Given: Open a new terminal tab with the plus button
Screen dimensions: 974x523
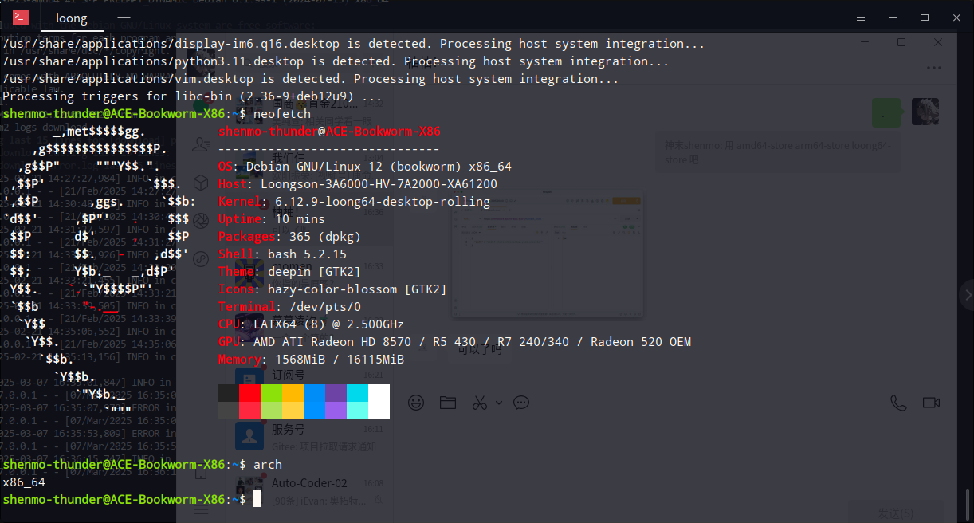Looking at the screenshot, I should [124, 17].
